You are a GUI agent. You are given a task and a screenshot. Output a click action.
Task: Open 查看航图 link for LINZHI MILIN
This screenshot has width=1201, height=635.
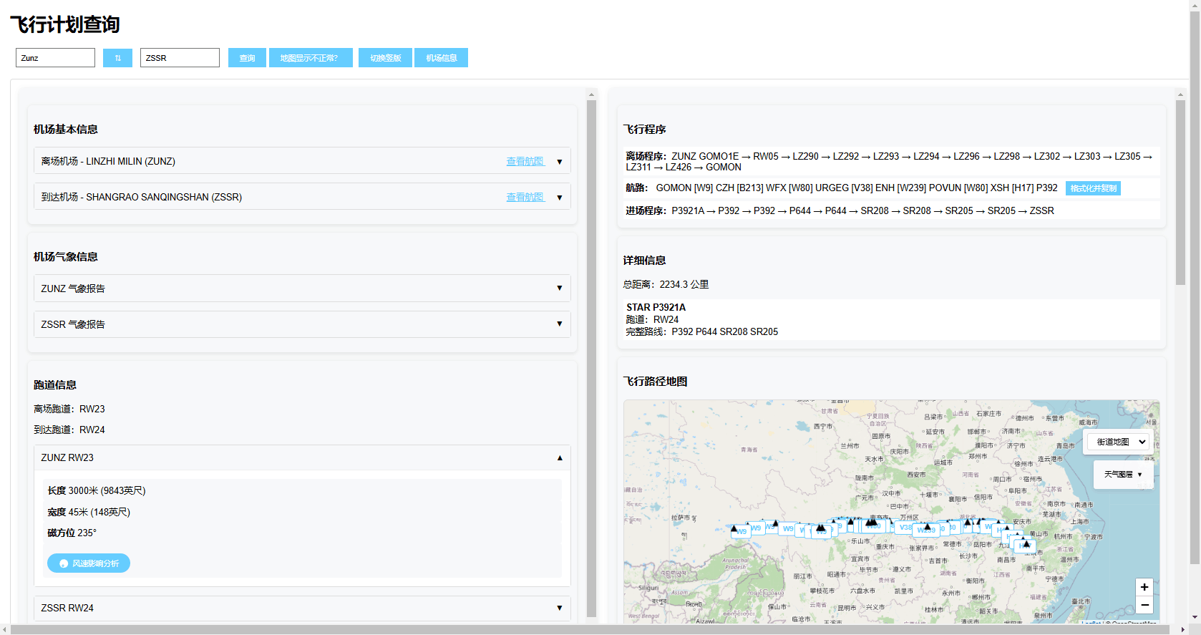525,161
